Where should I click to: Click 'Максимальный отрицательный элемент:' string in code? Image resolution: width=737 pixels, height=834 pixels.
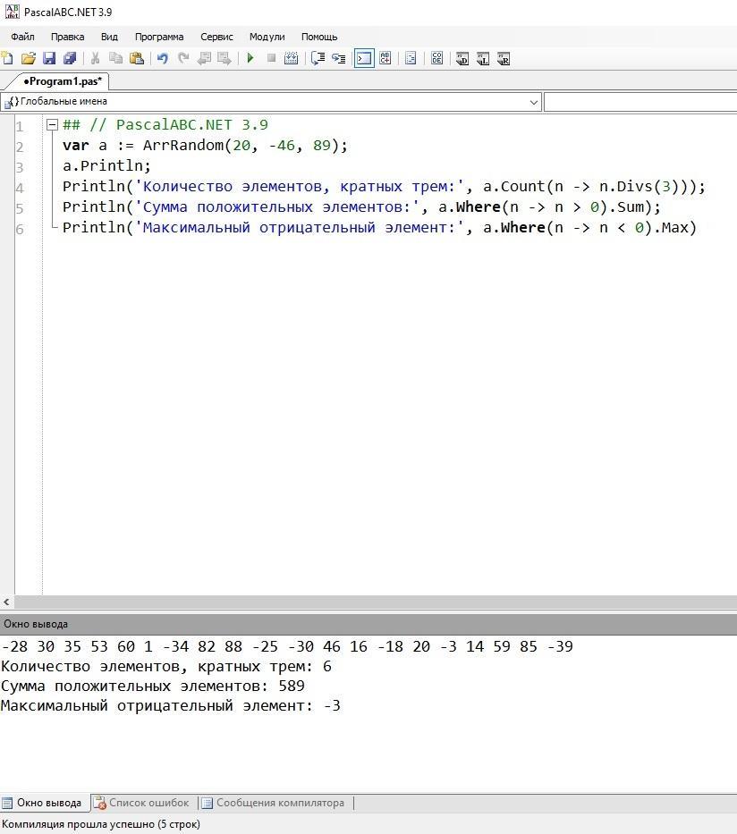(299, 228)
